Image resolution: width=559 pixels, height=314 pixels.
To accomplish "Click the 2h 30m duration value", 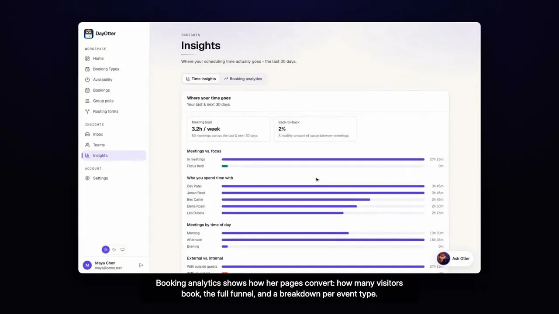I will point(438,206).
